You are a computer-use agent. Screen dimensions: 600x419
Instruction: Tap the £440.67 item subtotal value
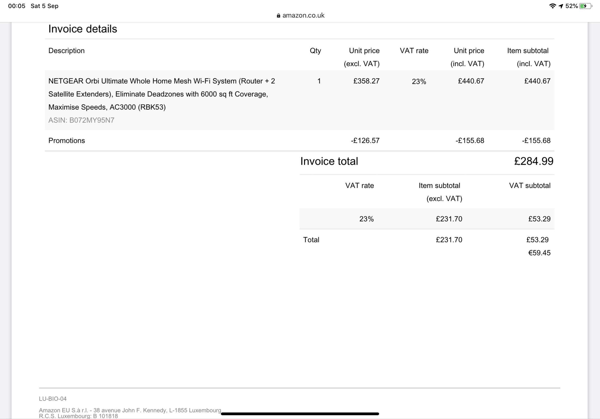click(537, 81)
